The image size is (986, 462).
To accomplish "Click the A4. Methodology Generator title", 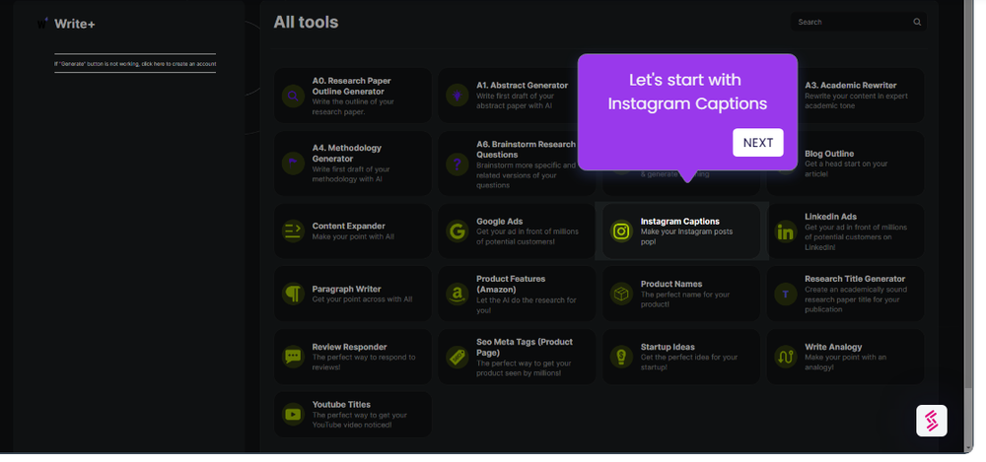I will point(347,154).
